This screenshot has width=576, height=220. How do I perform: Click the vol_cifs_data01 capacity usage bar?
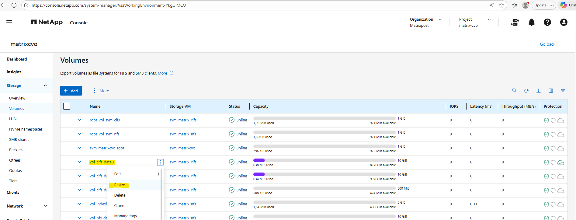tap(324, 160)
